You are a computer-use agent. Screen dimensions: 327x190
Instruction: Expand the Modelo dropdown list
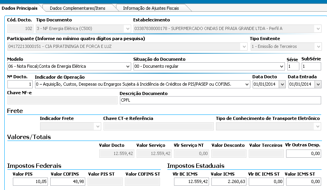[128, 67]
